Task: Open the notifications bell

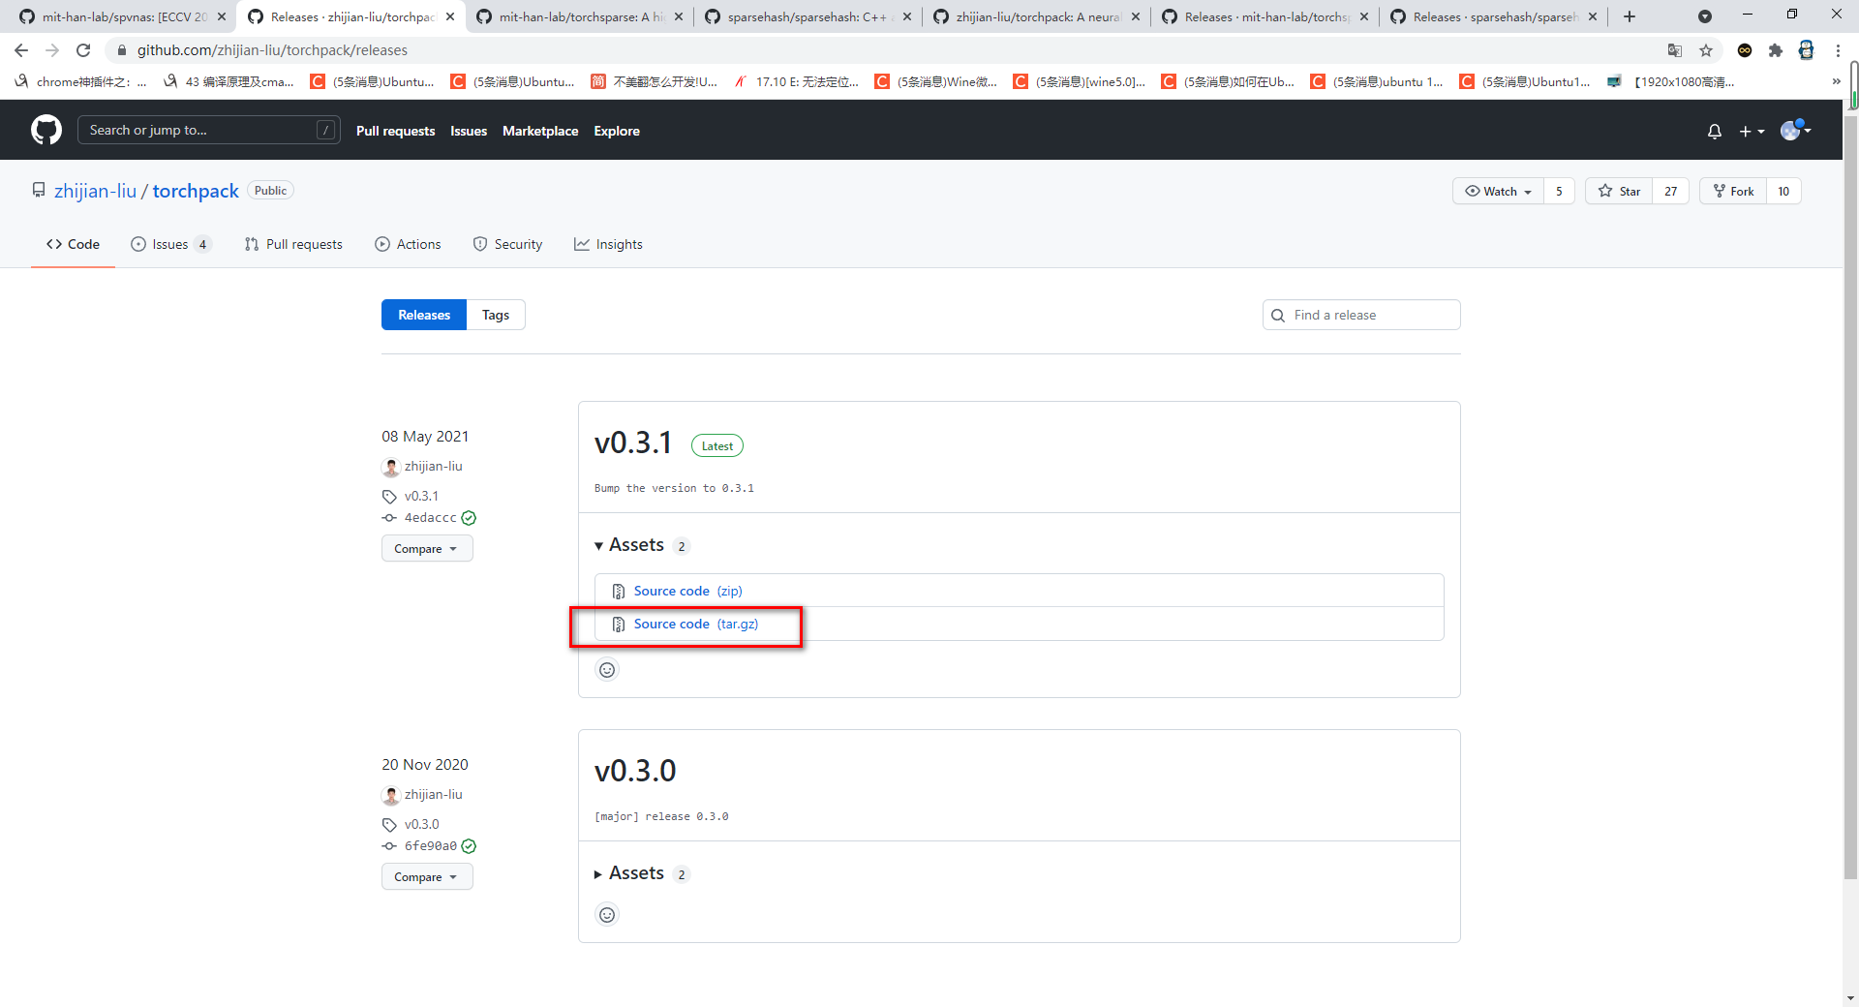Action: [x=1714, y=131]
